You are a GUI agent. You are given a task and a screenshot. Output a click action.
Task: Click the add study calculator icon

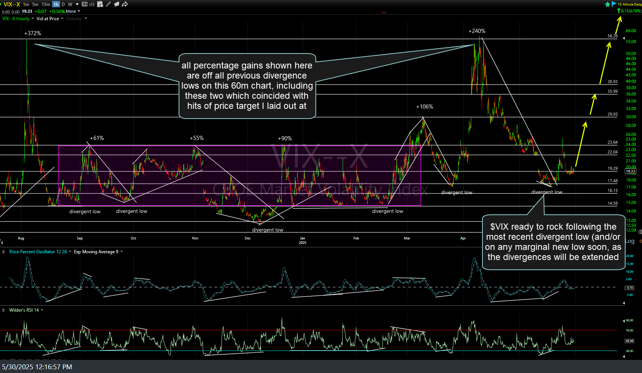(x=100, y=4)
